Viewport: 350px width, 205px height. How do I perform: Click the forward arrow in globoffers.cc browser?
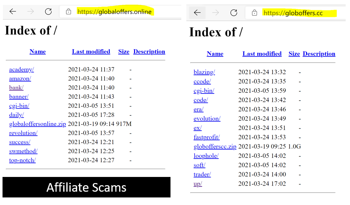(216, 13)
